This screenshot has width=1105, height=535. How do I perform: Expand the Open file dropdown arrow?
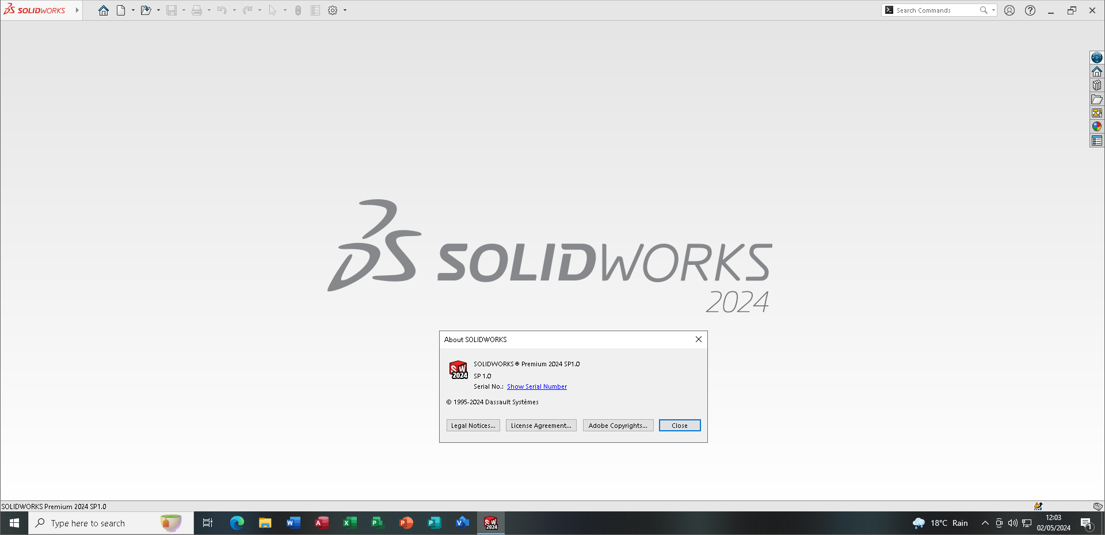coord(158,10)
